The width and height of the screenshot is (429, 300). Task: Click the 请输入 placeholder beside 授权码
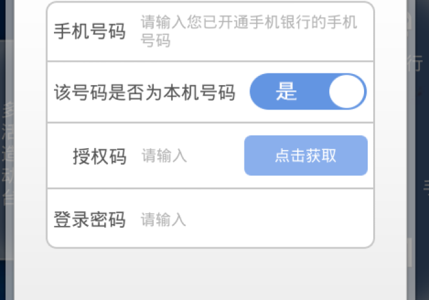coord(164,156)
